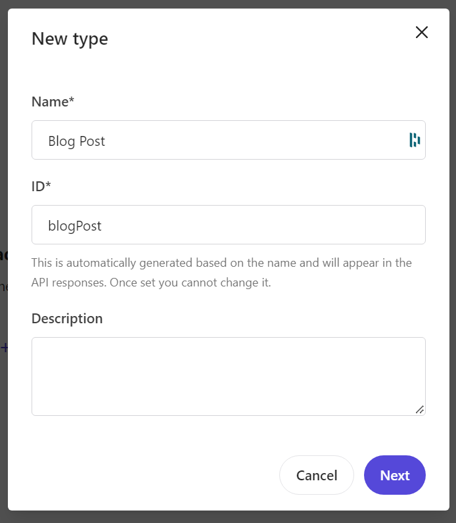Click the plus icon behind the dialog
456x523 pixels.
click(x=4, y=348)
